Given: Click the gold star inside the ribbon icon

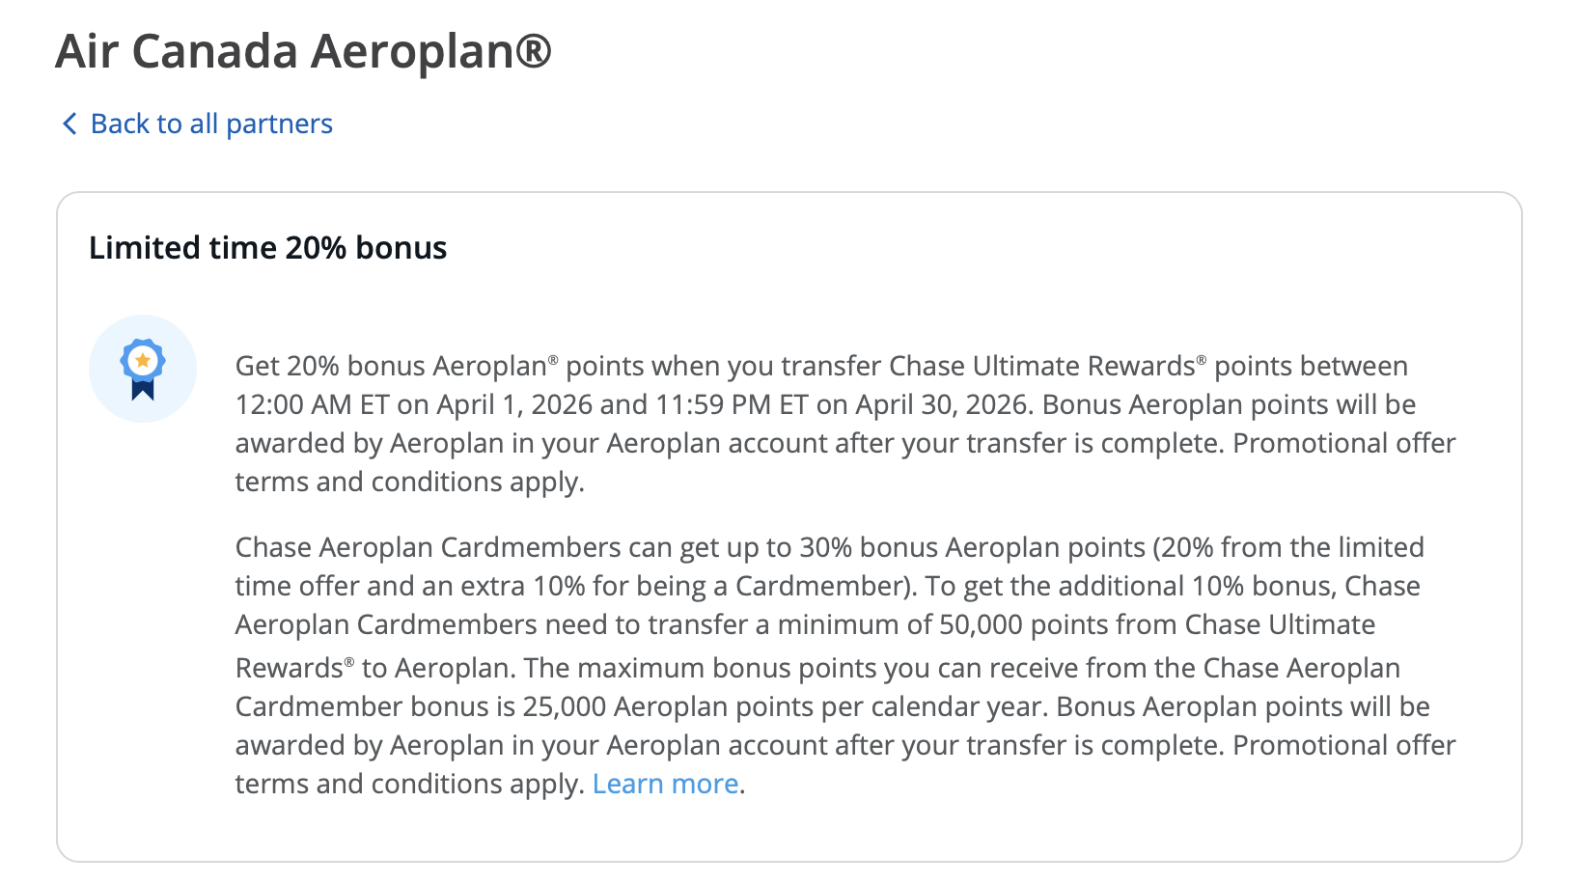Looking at the screenshot, I should pos(143,361).
